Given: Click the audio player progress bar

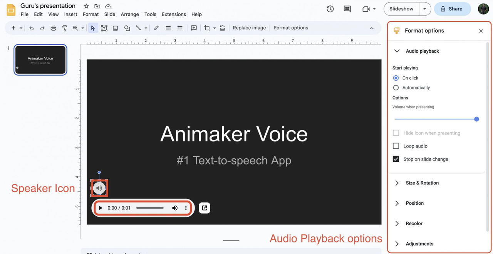Looking at the screenshot, I should 150,208.
